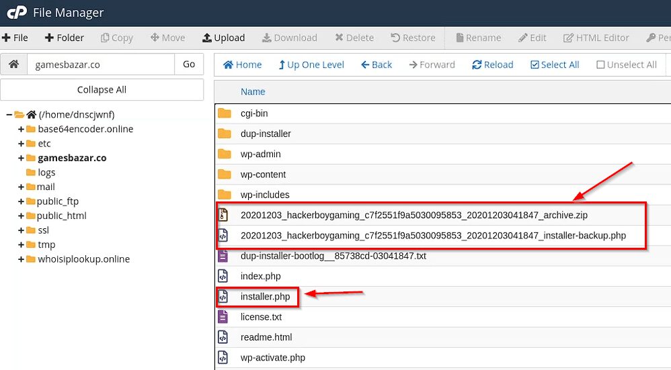
Task: Click the Rename toolbar button
Action: coord(479,38)
